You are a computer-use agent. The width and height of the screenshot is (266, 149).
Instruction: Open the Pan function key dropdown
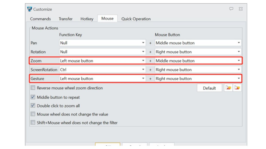tap(102, 43)
